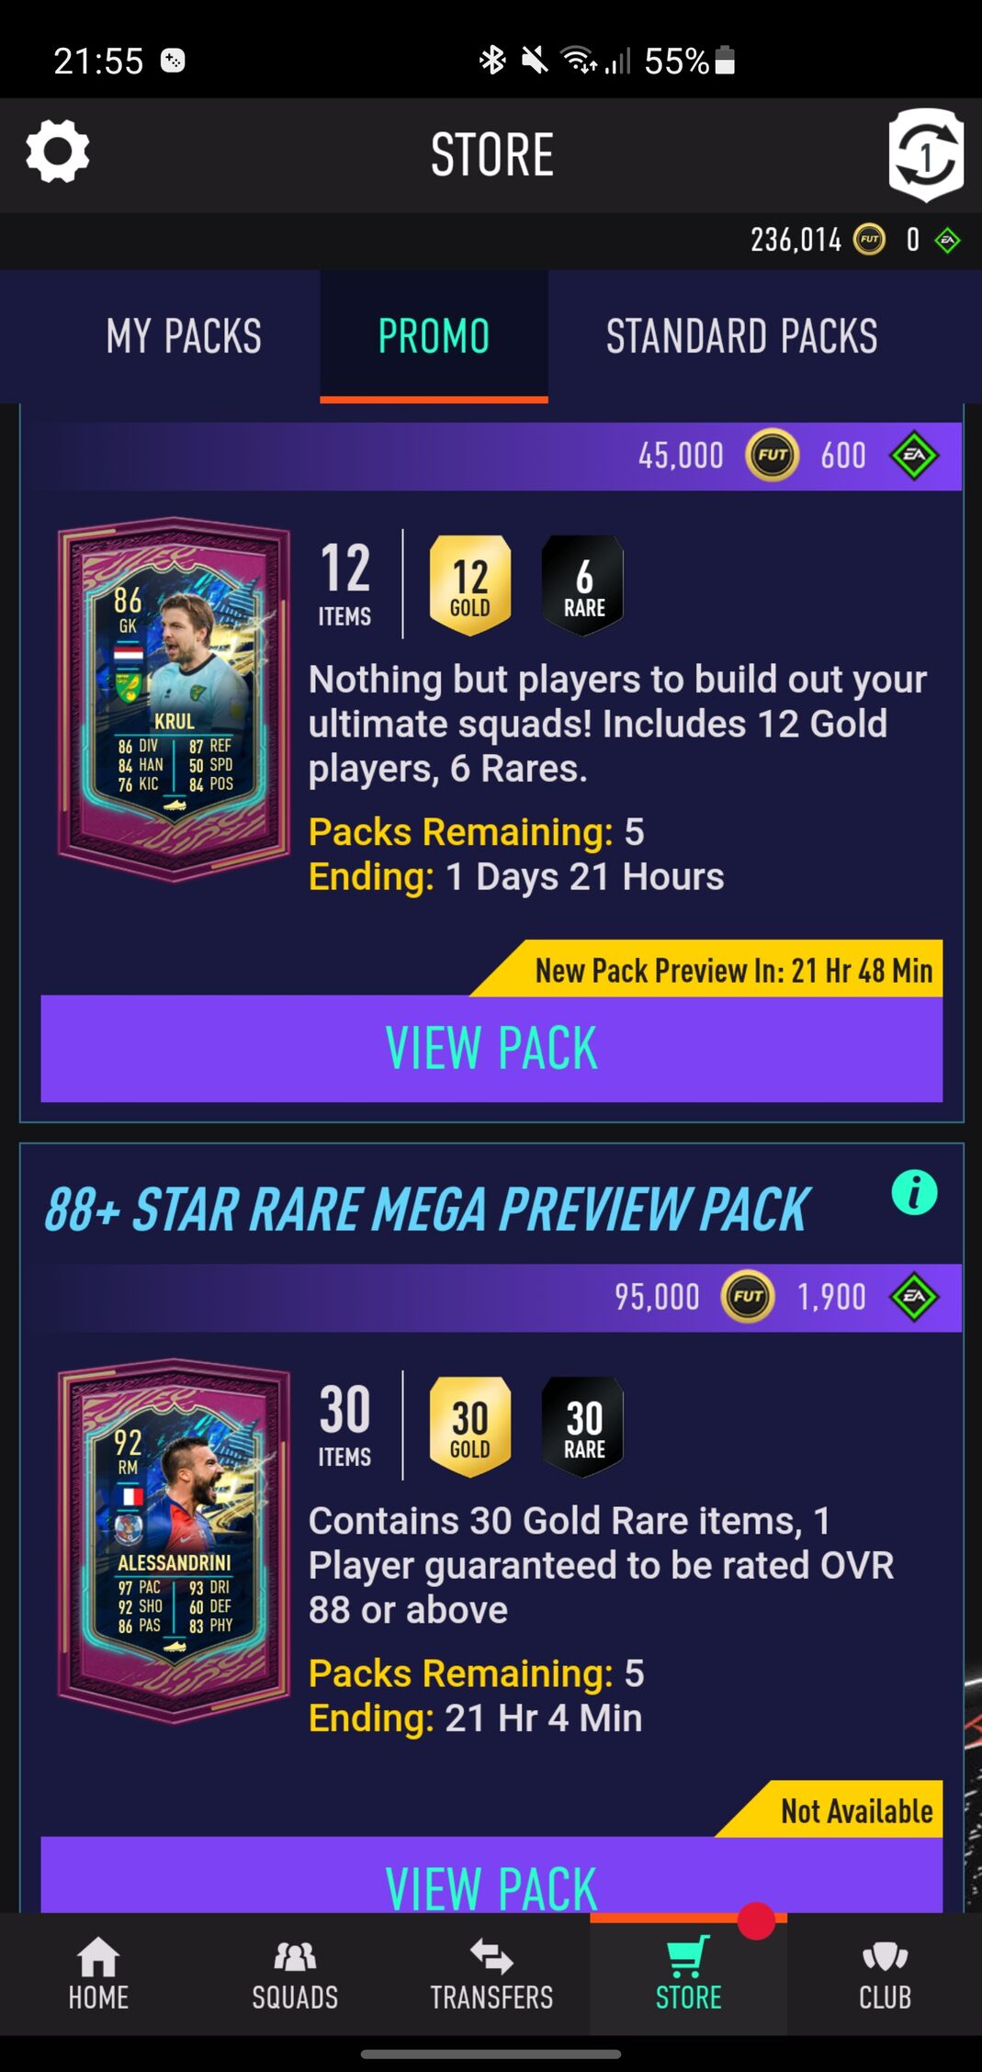Open info for 88+ Star Rare Mega pack

[x=914, y=1193]
